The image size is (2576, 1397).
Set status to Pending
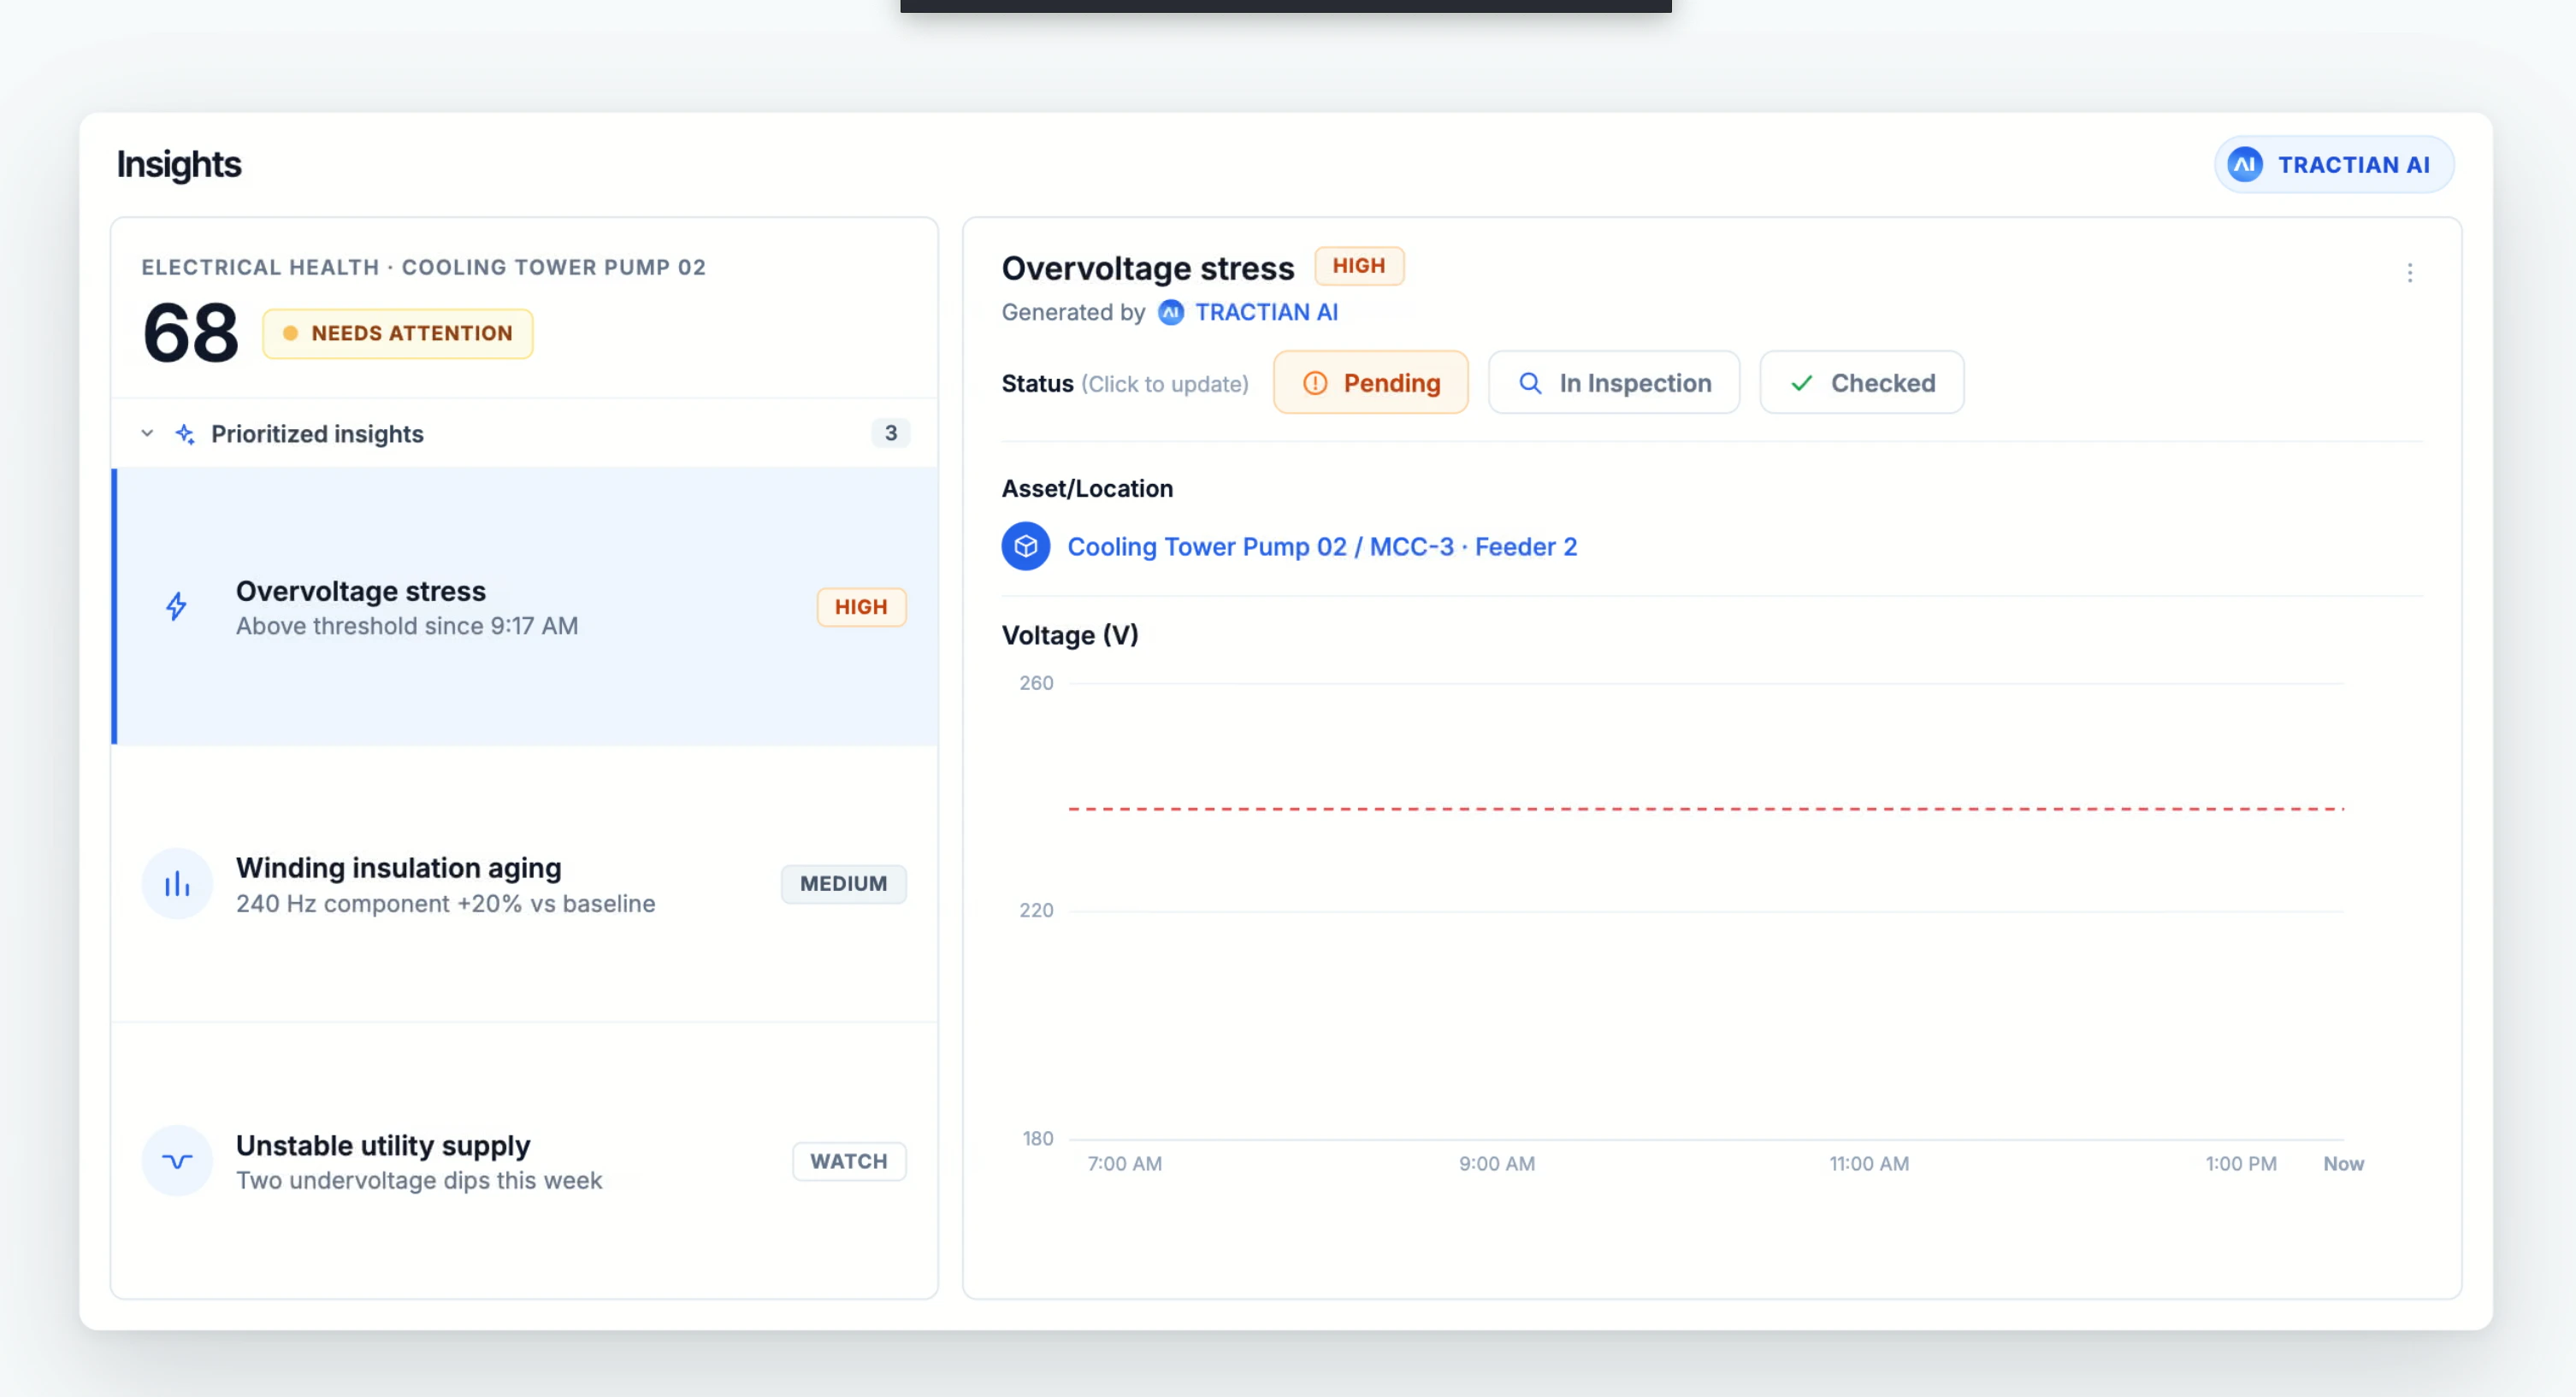click(x=1370, y=383)
